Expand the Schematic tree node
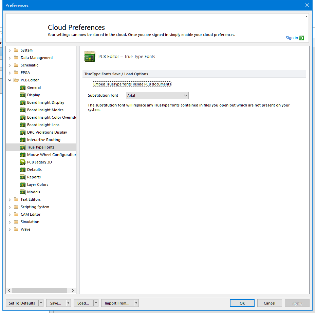 click(x=10, y=65)
